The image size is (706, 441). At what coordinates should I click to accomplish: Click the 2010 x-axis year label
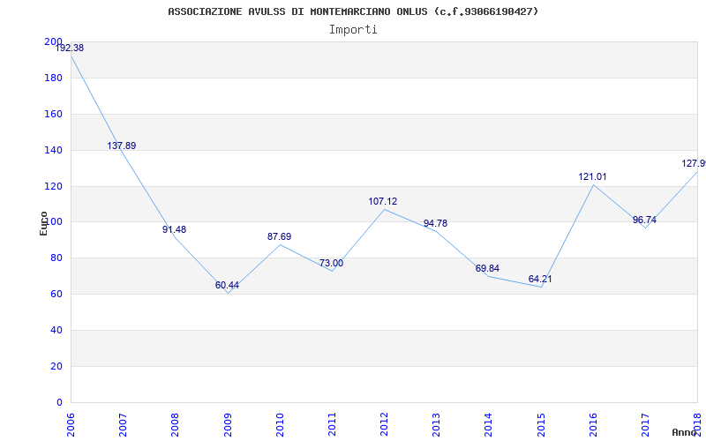[x=280, y=424]
